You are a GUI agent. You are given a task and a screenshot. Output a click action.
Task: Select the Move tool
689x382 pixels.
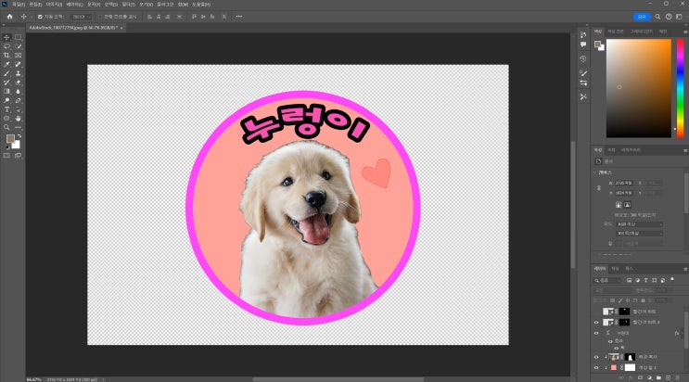[x=7, y=37]
